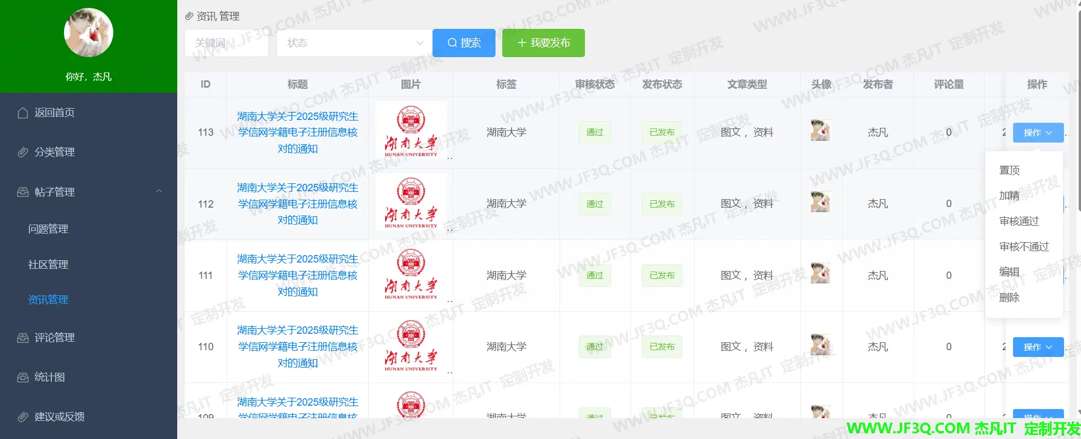The image size is (1081, 439).
Task: Click the home icon beside 返回首页
Action: (23, 113)
